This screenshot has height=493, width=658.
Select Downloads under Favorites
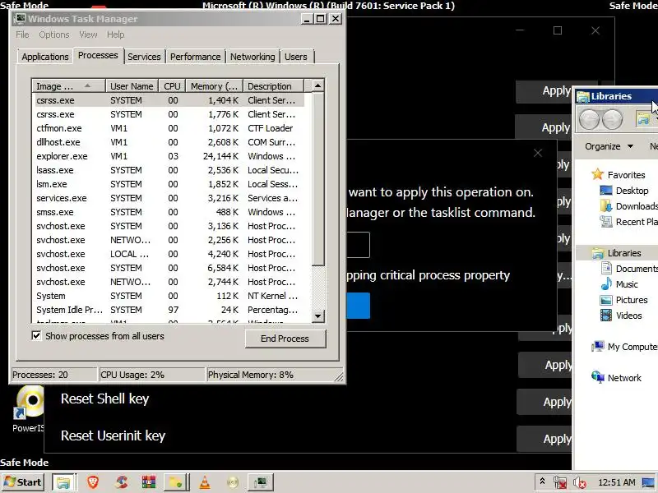click(x=628, y=206)
